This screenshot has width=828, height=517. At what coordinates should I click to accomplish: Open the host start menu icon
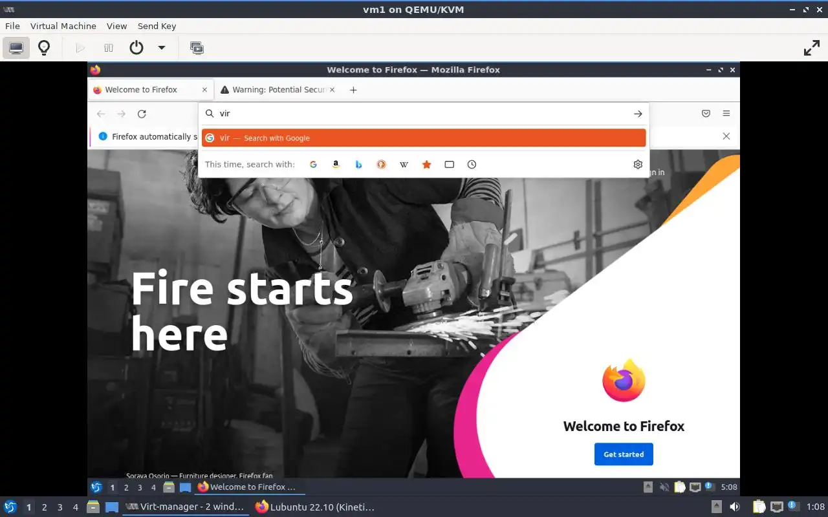(x=10, y=507)
